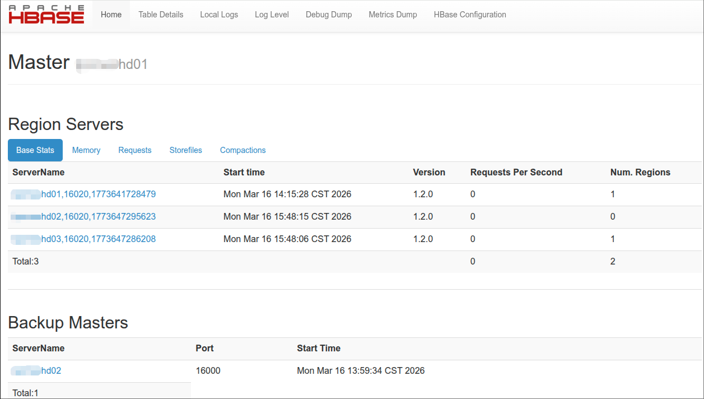Open backup master hd02 link
Viewport: 704px width, 399px height.
(37, 370)
